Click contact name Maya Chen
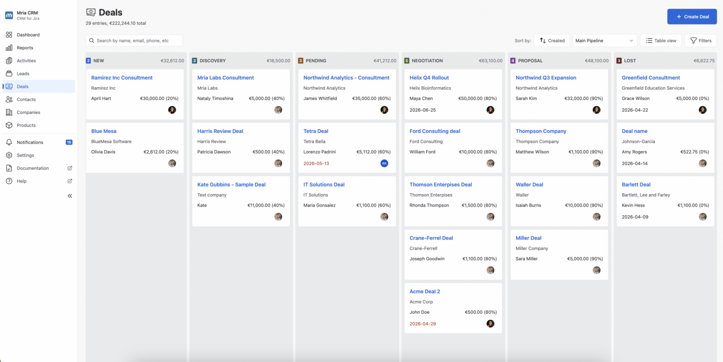 tap(421, 98)
